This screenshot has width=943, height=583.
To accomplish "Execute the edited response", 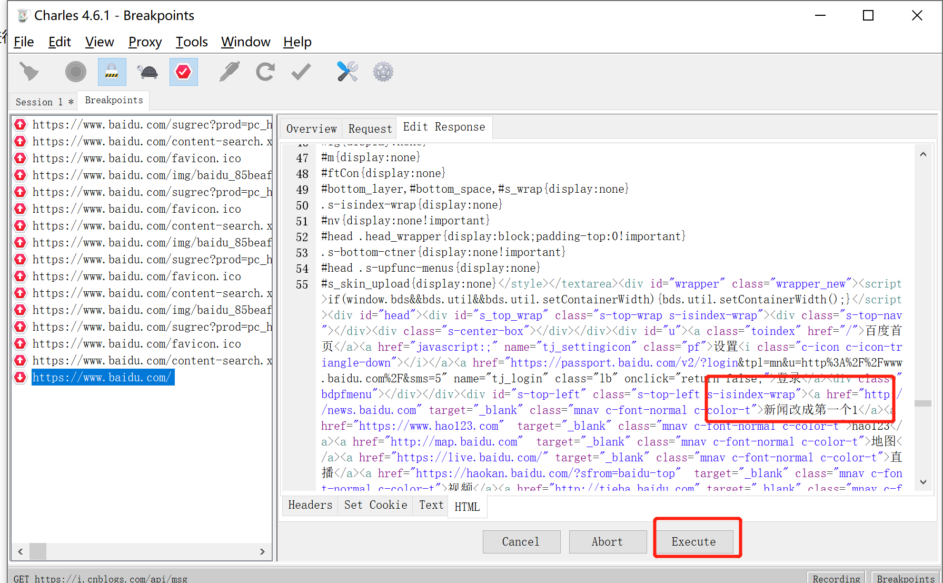I will (693, 541).
